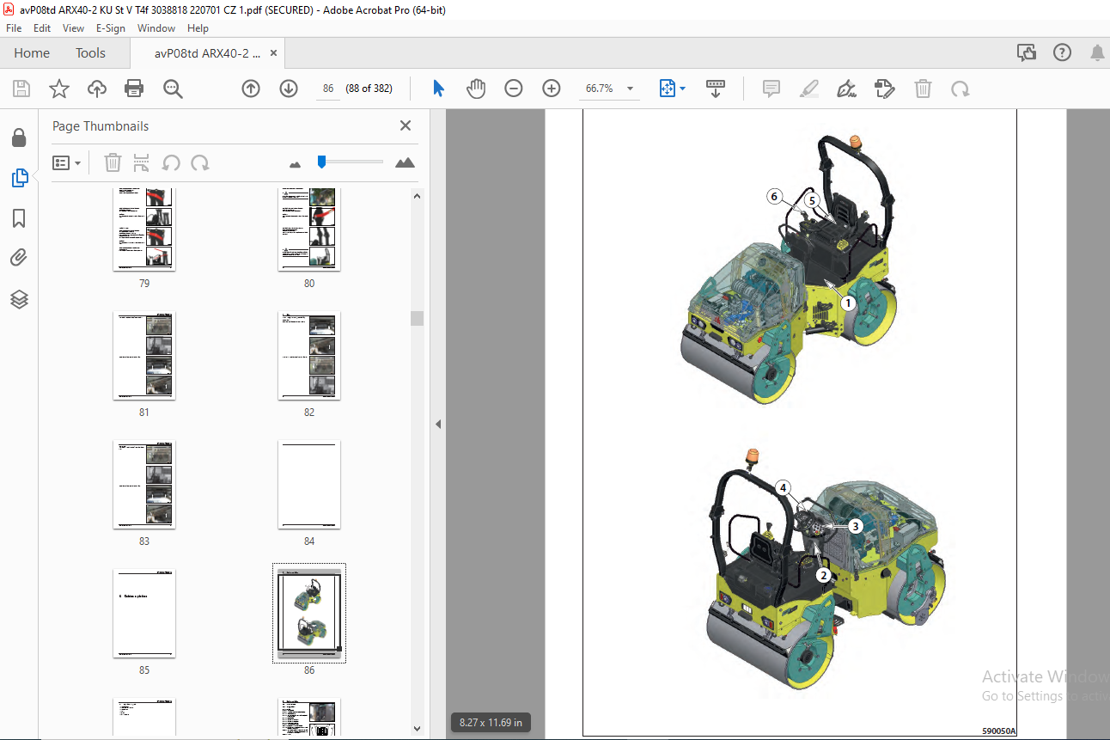Click the thumbnails panel scroll up arrow
Screen dimensions: 1110x740
point(418,196)
